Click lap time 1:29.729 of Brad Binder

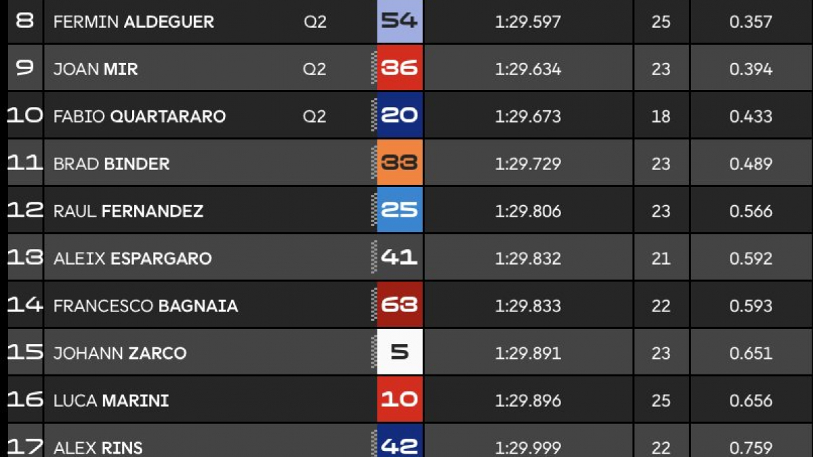(x=528, y=164)
